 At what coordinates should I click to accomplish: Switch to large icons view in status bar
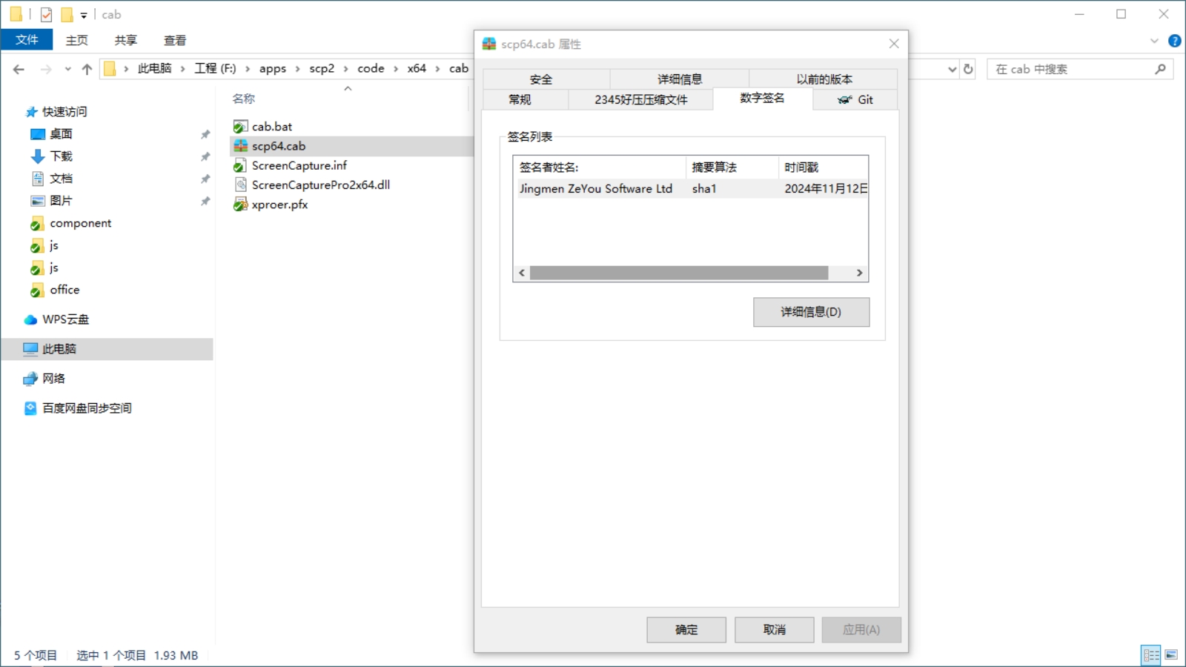1171,655
